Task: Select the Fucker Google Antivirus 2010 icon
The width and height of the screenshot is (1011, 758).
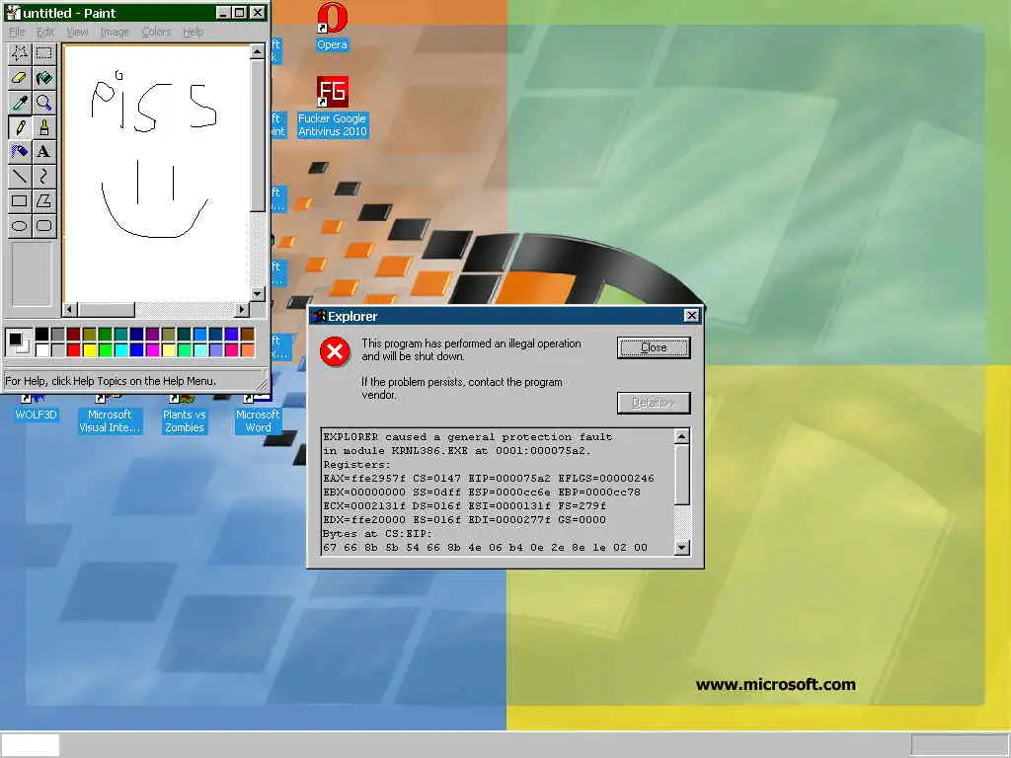Action: pos(332,107)
